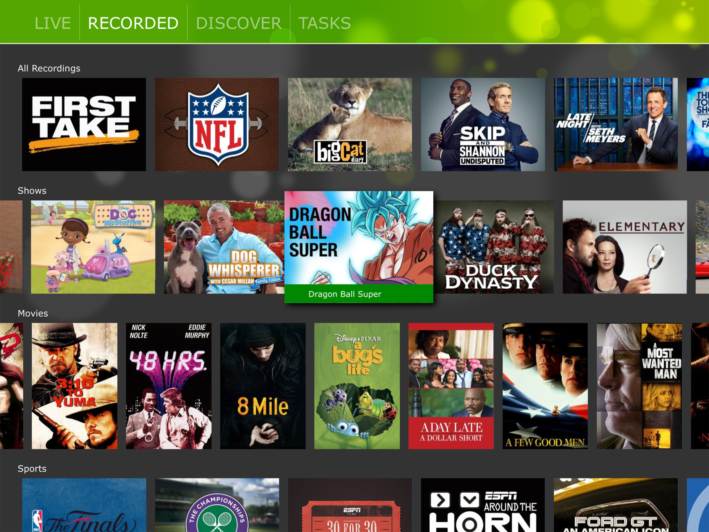Open the ESPN 30 for 30 tile

click(x=350, y=505)
